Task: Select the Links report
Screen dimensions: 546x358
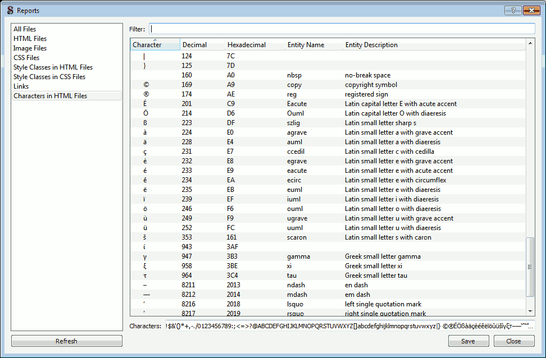Action: click(21, 86)
